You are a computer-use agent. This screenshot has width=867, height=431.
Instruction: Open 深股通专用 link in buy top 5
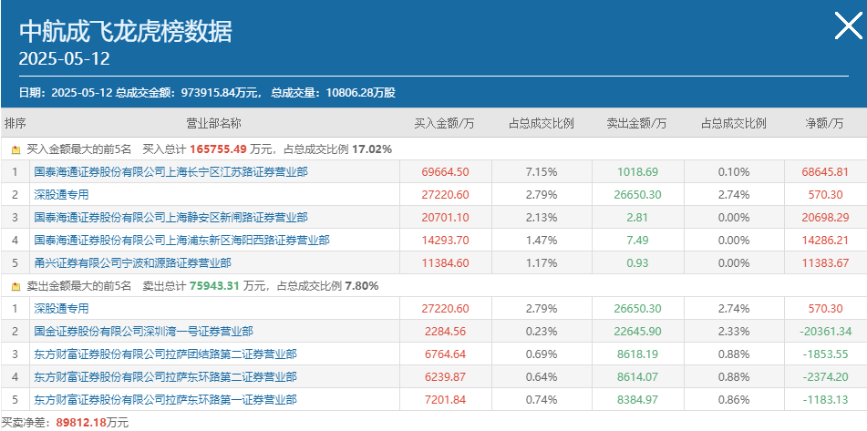click(x=61, y=194)
